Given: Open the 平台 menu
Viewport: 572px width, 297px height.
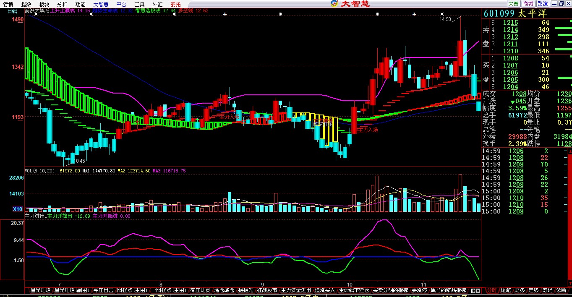Looking at the screenshot, I should [122, 4].
